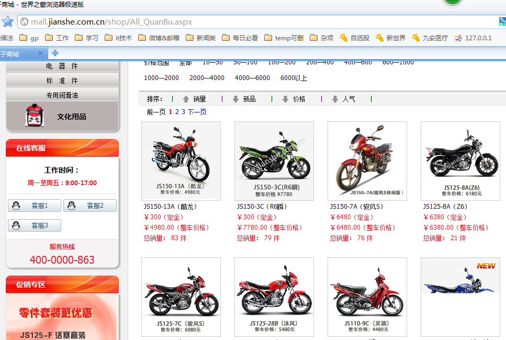The image size is (506, 340).
Task: Open JS150-3C R6瞬 product thumbnail
Action: (x=274, y=161)
